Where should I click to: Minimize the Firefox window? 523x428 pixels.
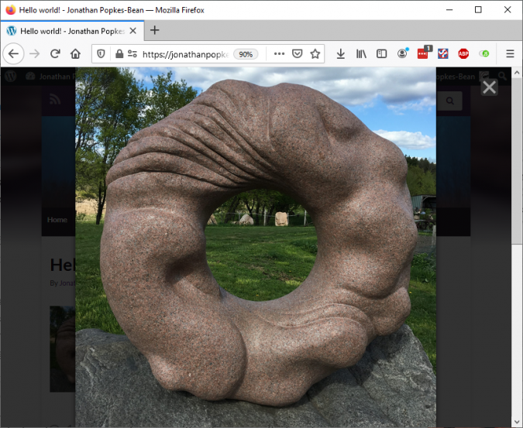point(449,9)
